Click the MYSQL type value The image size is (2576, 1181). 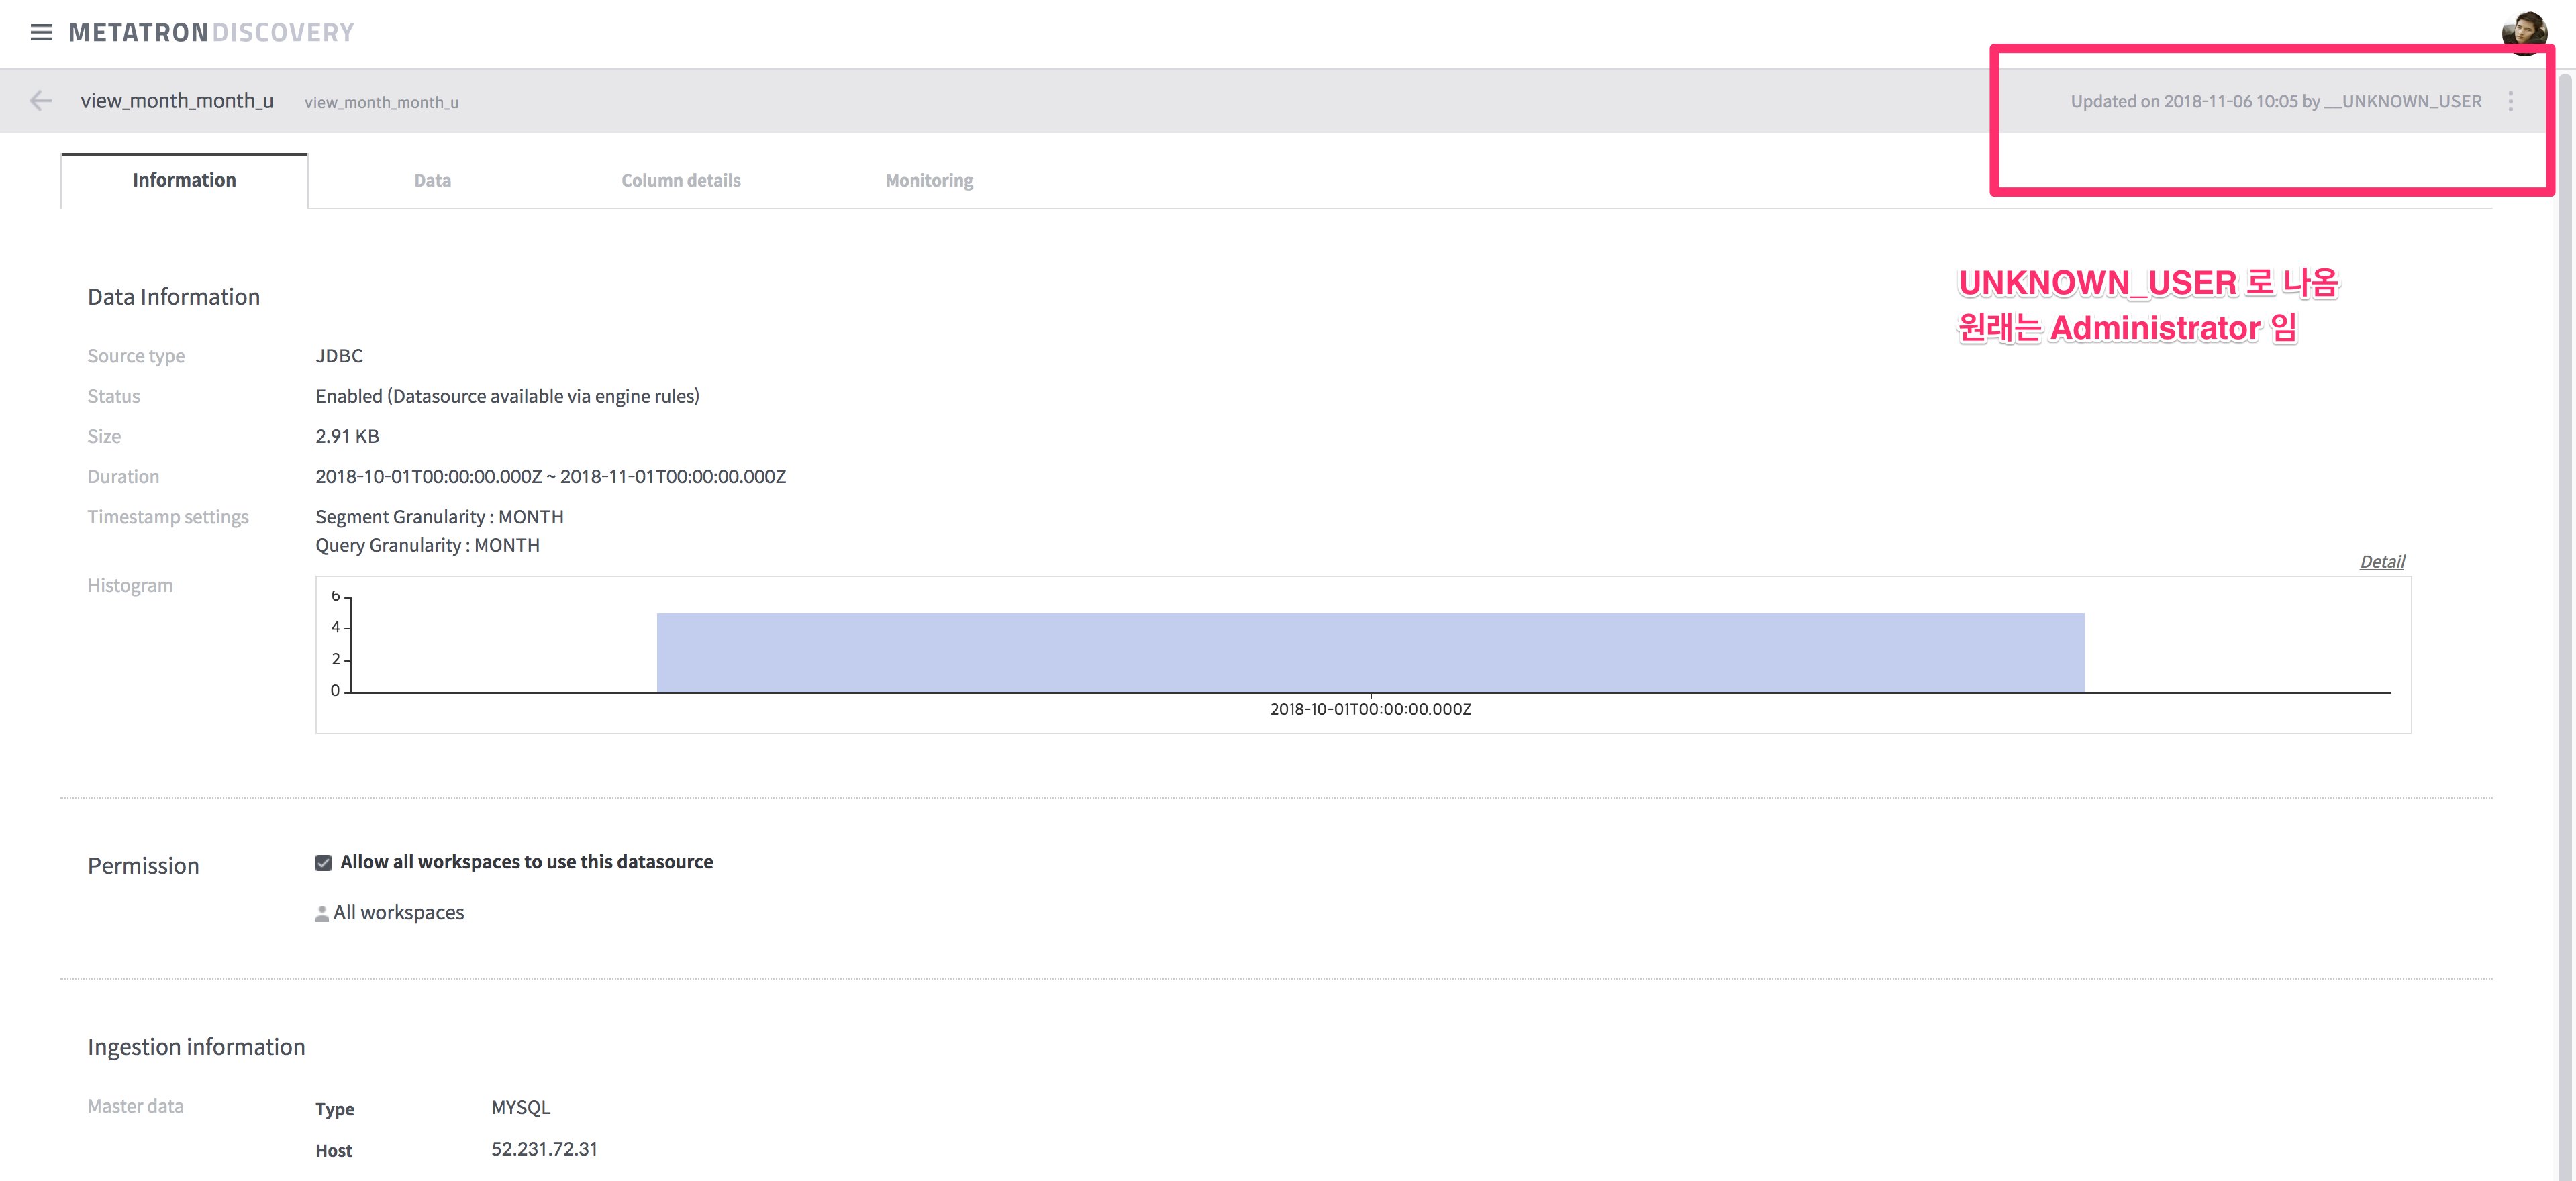tap(520, 1107)
